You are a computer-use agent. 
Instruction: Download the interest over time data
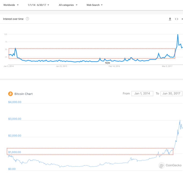point(170,19)
